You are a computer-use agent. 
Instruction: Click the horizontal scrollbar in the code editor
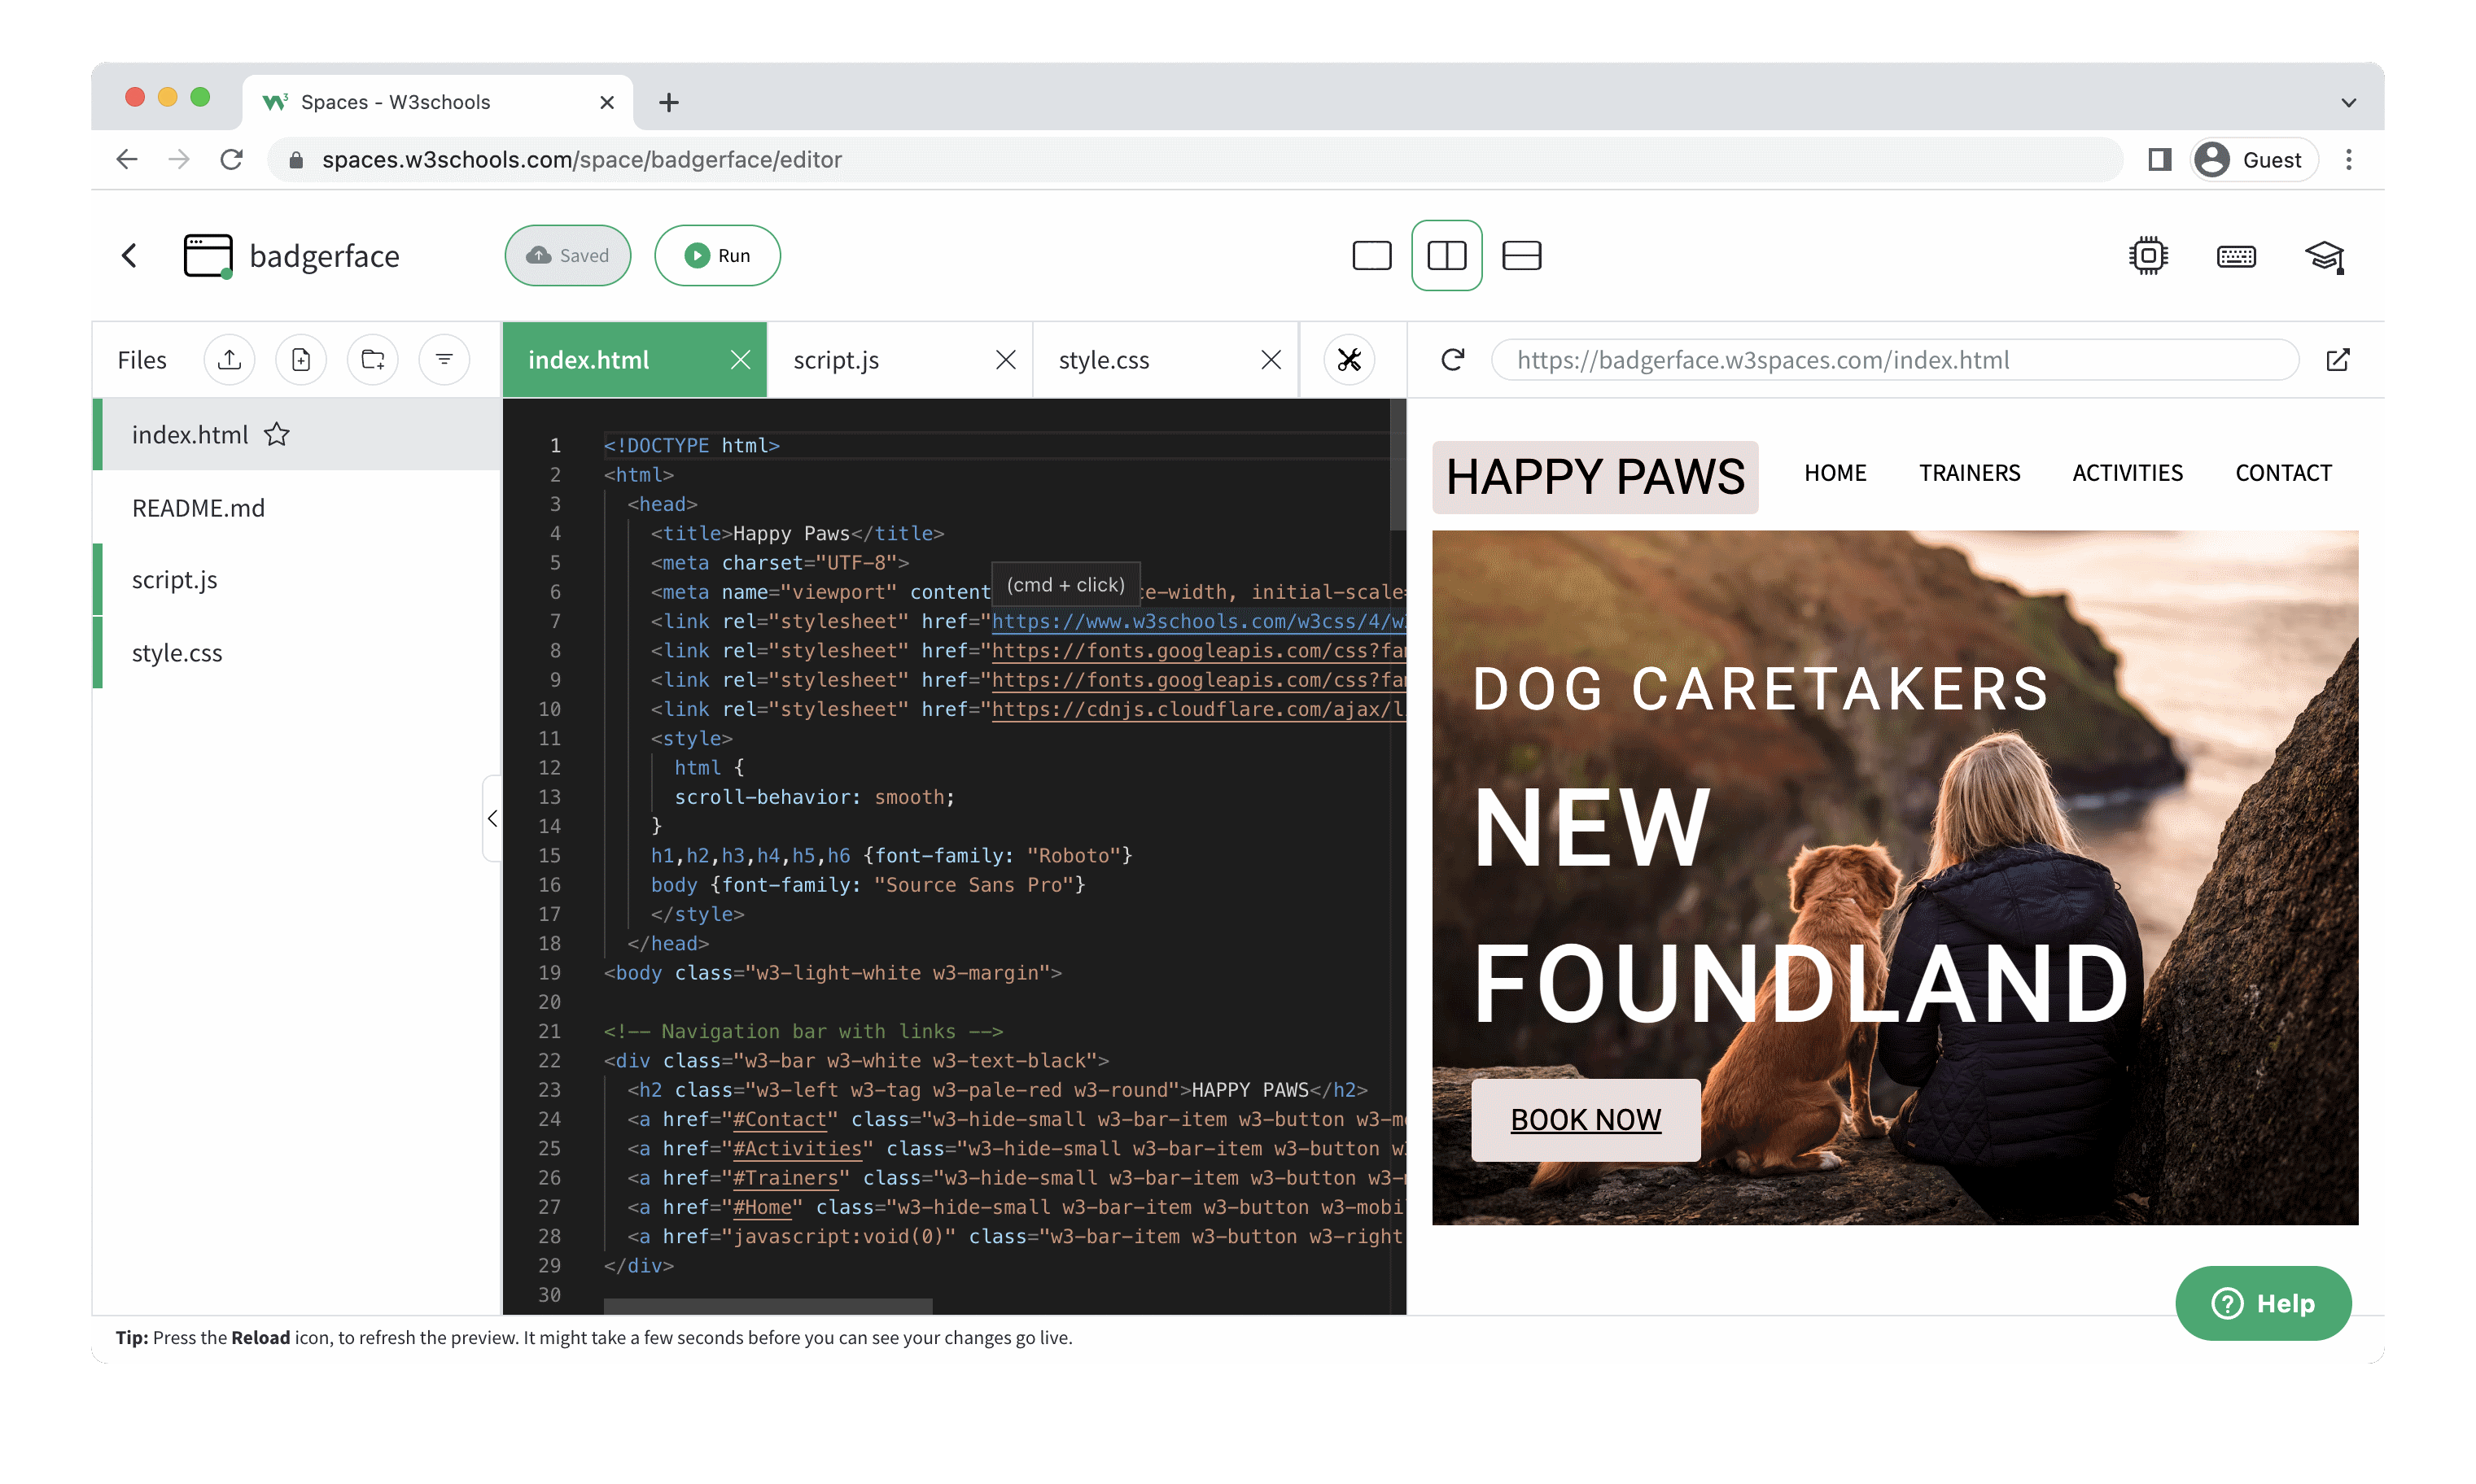[768, 1306]
